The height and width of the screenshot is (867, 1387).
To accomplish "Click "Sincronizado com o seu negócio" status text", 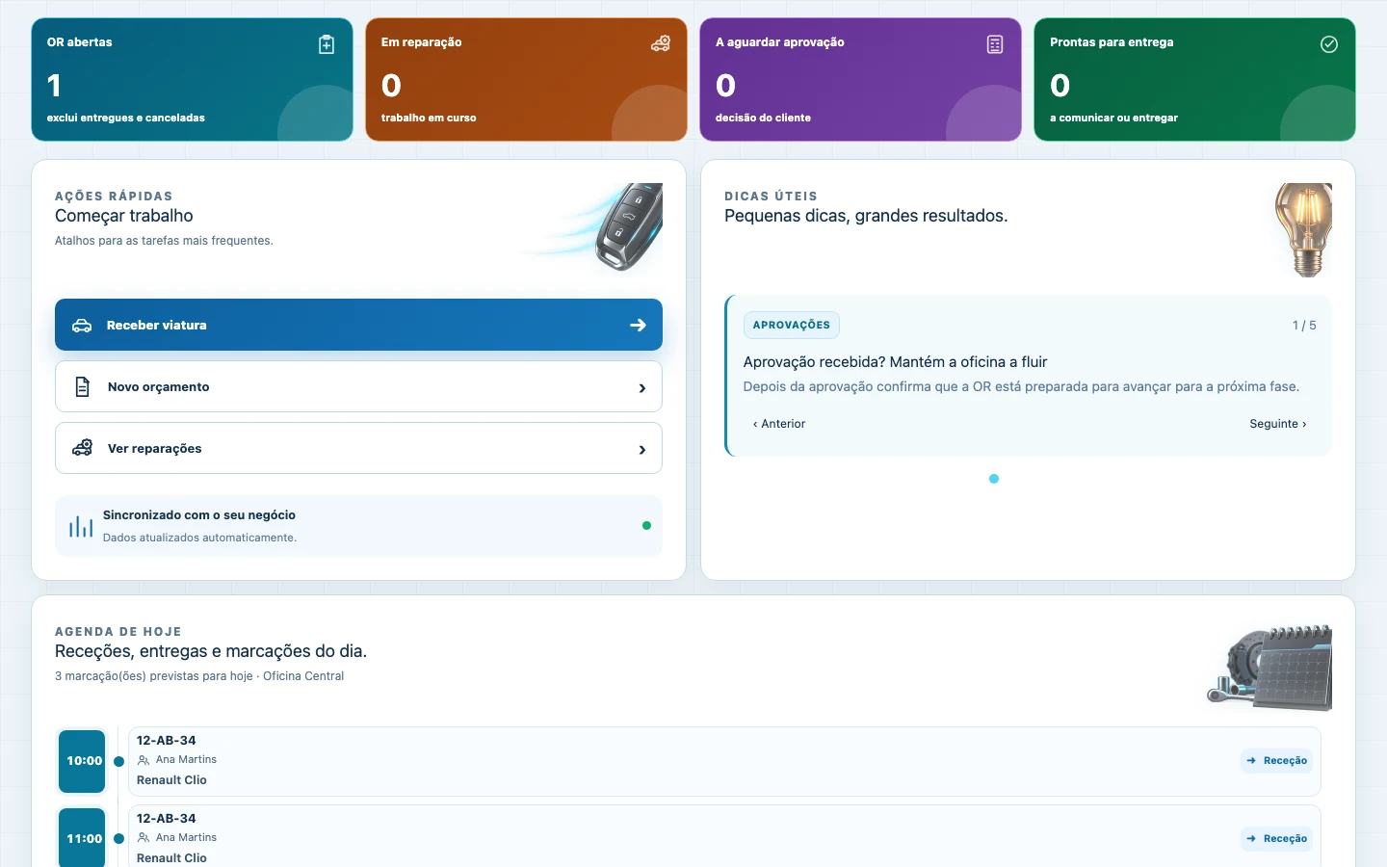I will click(x=199, y=515).
